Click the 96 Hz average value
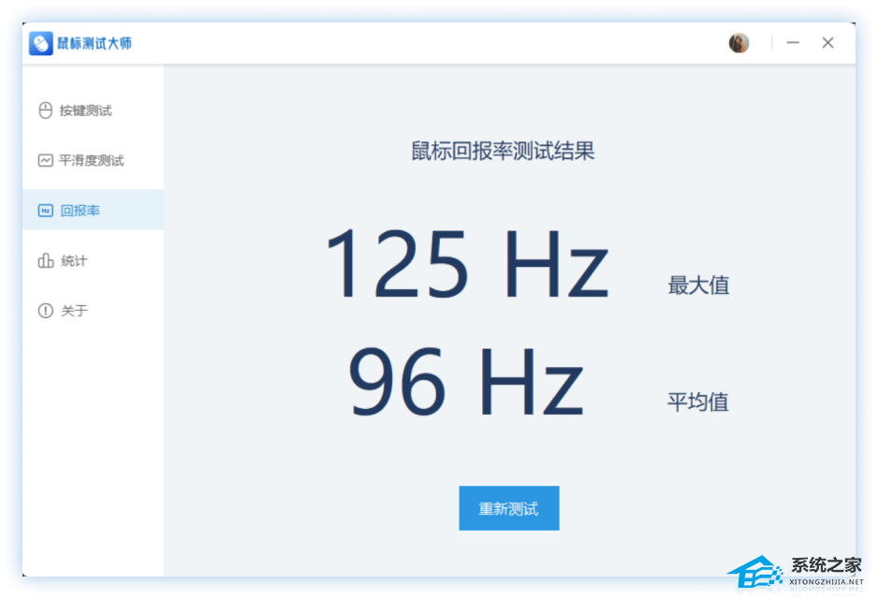The image size is (878, 599). coord(466,382)
